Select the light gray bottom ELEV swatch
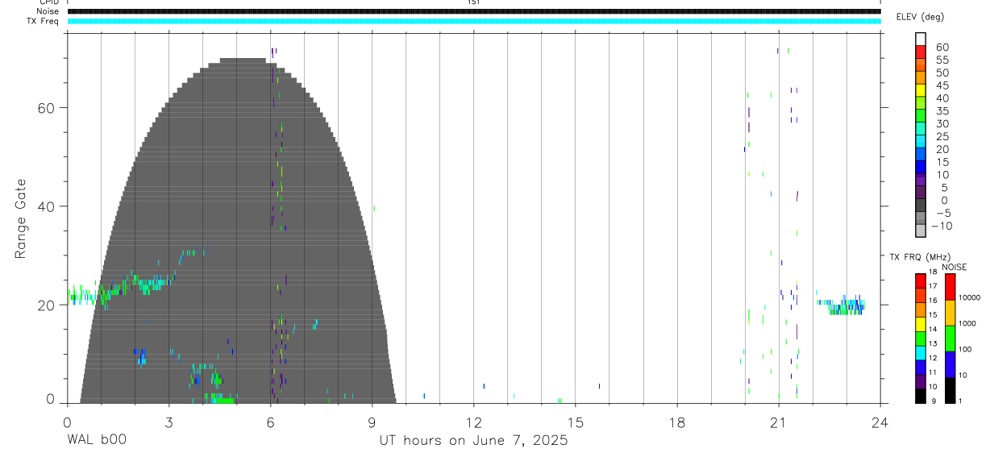This screenshot has width=990, height=457. click(921, 231)
